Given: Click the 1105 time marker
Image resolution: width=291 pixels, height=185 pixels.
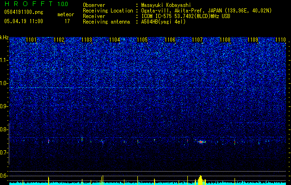Looking at the screenshot, I should click(142, 40).
